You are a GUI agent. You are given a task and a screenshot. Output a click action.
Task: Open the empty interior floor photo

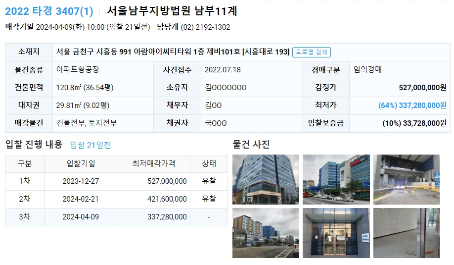click(406, 233)
